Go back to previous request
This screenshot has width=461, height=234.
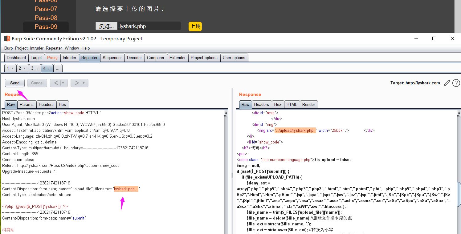56,83
